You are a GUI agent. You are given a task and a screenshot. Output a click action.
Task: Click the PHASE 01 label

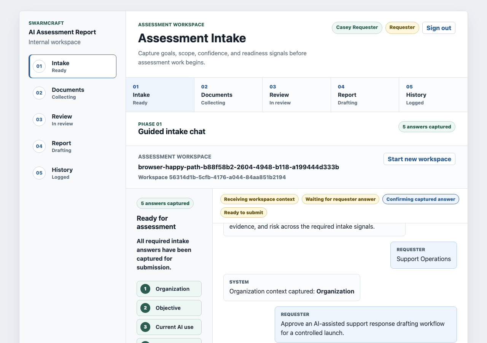tap(150, 124)
